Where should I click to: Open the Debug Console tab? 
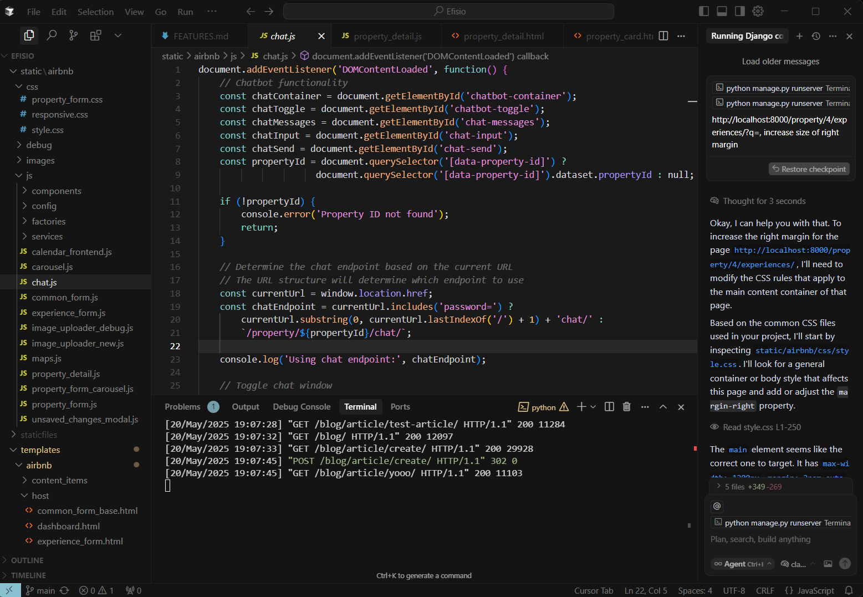click(x=302, y=407)
